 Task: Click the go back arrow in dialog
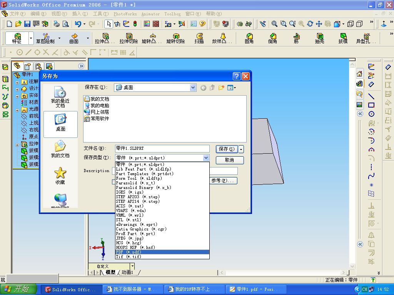pos(203,88)
